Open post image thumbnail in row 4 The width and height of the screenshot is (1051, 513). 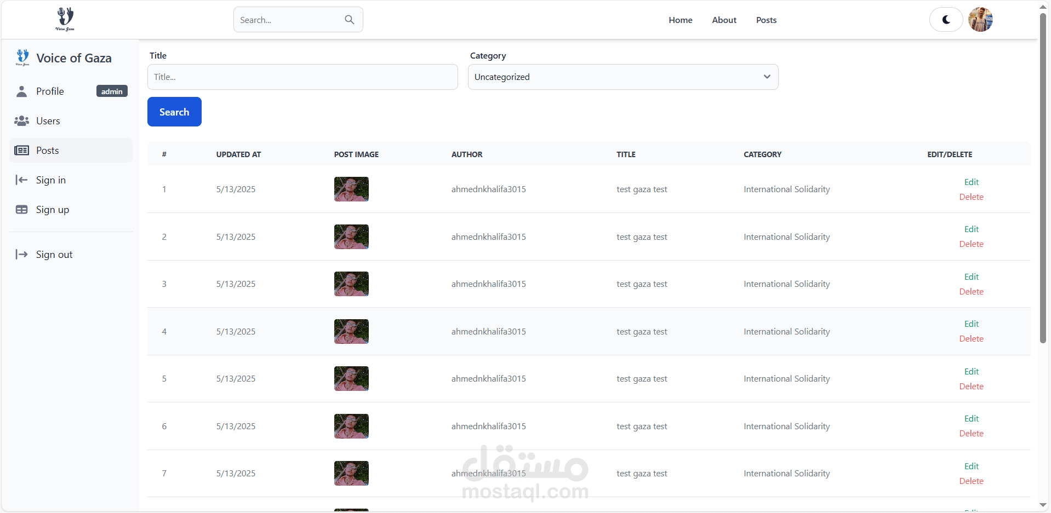click(x=351, y=331)
